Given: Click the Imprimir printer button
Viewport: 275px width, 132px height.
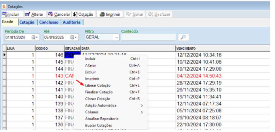Looking at the screenshot, I should [110, 14].
